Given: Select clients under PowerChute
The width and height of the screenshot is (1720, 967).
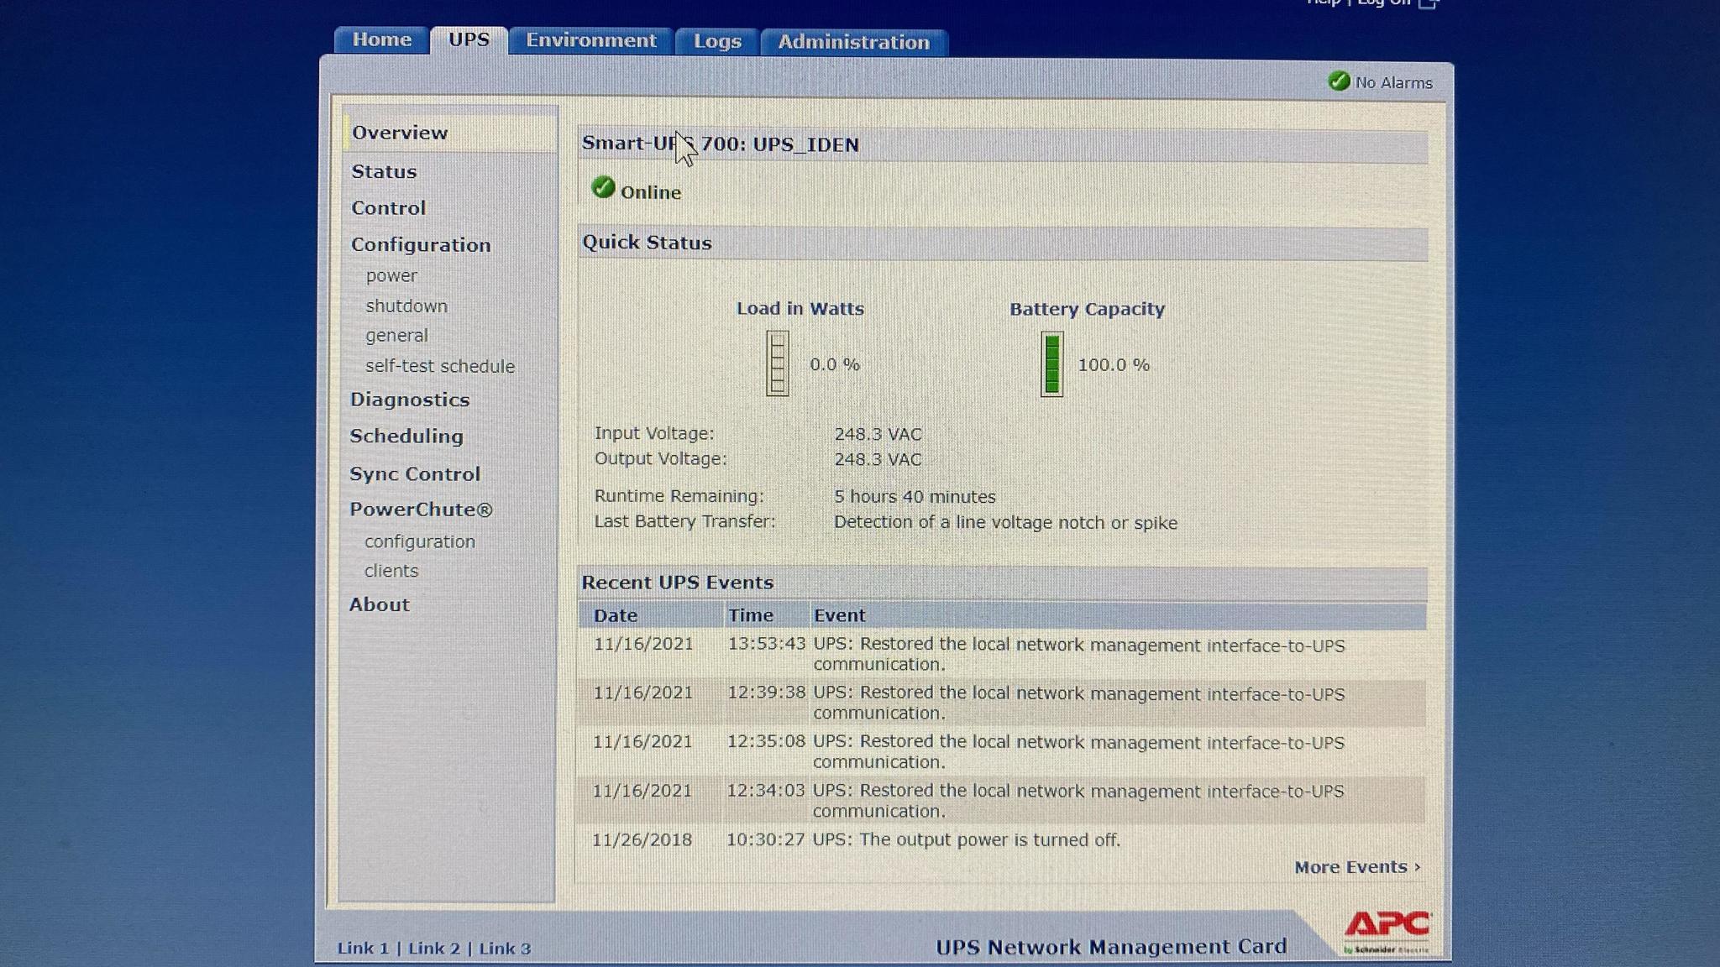Looking at the screenshot, I should (391, 571).
